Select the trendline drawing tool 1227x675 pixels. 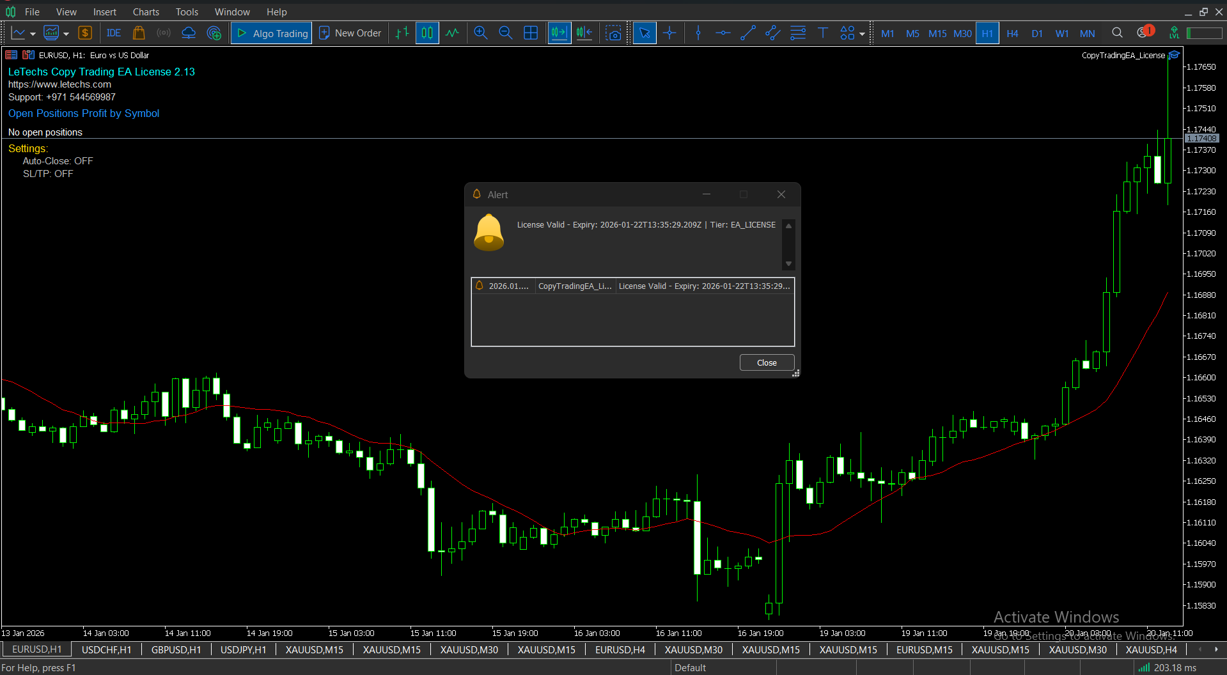[x=748, y=33]
